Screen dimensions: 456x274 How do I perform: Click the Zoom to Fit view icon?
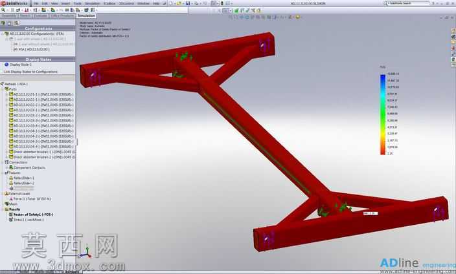[231, 17]
